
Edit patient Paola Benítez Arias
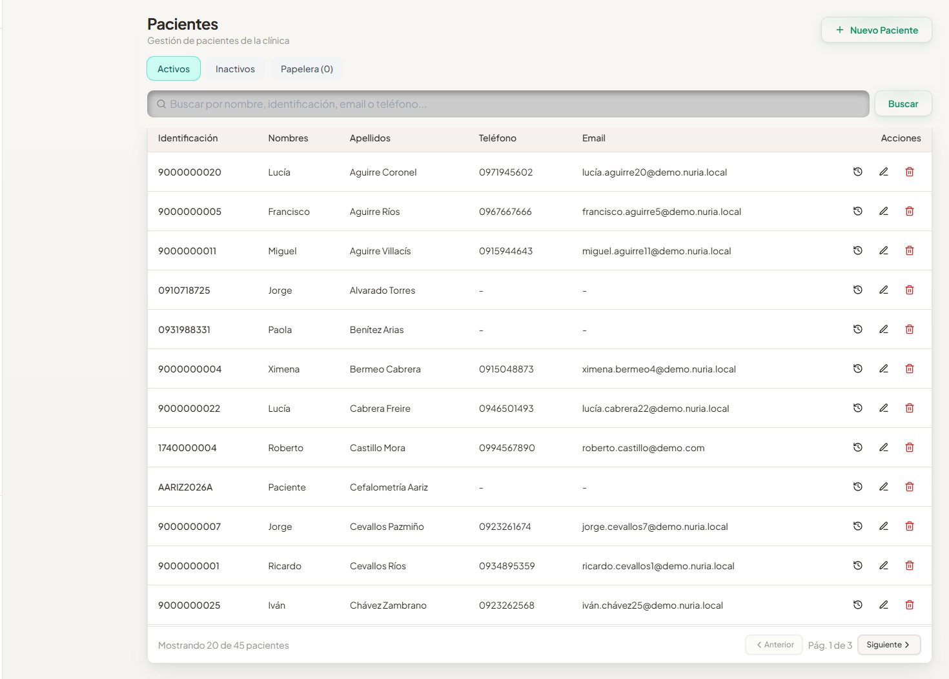[883, 329]
